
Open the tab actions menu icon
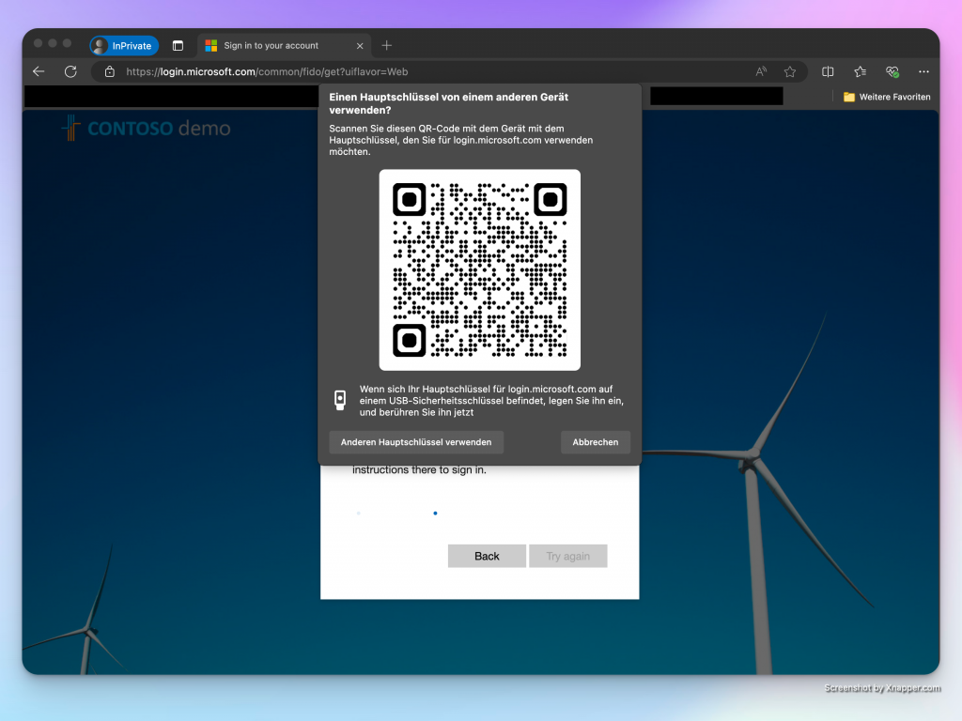178,45
